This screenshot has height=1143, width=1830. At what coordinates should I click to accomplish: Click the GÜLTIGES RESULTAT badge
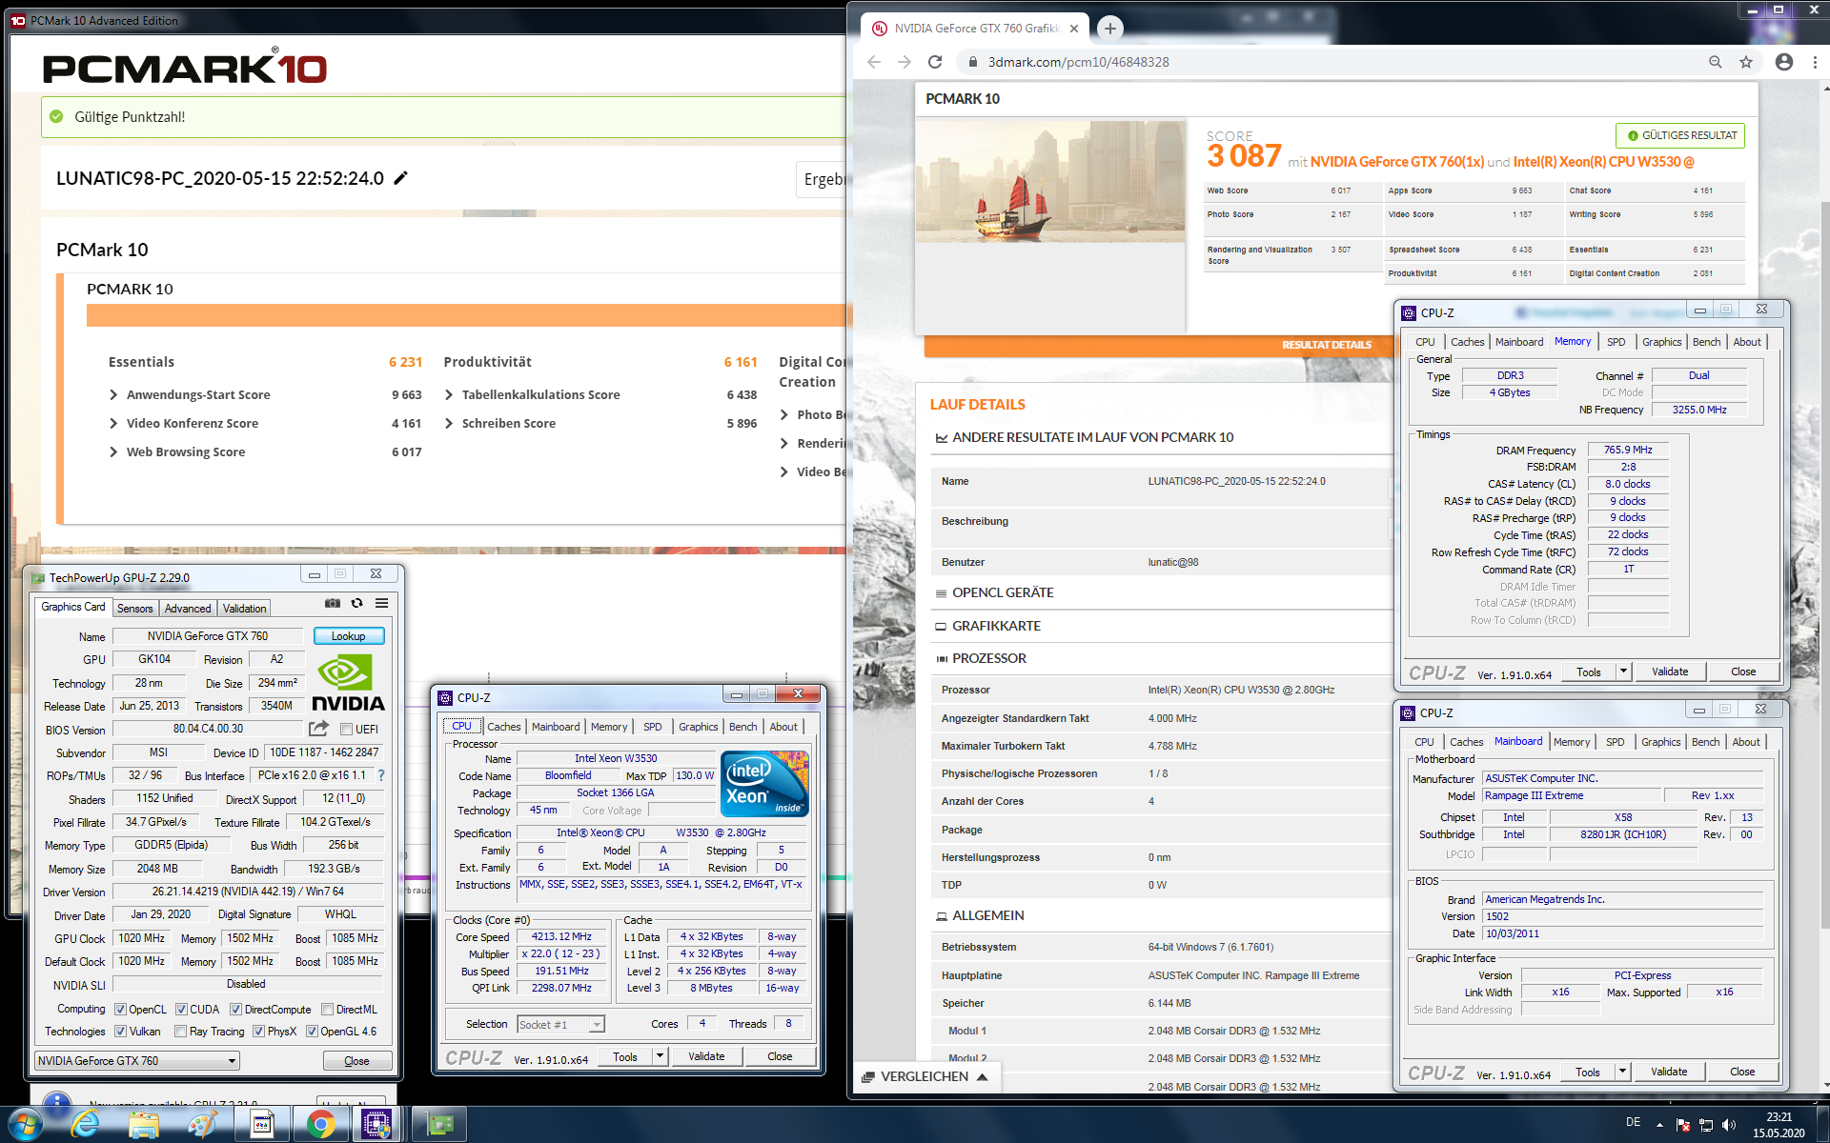[x=1680, y=135]
